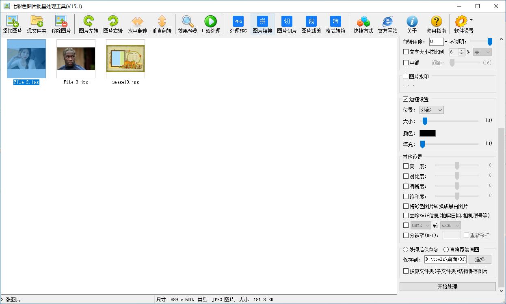Expand the 软件设置 dropdown arrow
506x304 pixels.
(x=471, y=20)
